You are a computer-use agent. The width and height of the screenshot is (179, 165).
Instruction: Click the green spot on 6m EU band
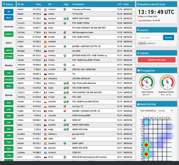pyautogui.click(x=146, y=122)
